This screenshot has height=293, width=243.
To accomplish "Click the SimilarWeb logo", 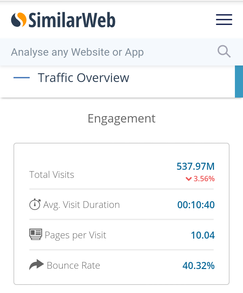I will [63, 20].
